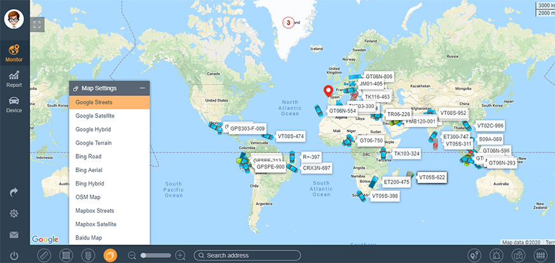Viewport: 555px width, 263px height.
Task: Click the cluster marker showing 3
Action: click(288, 23)
